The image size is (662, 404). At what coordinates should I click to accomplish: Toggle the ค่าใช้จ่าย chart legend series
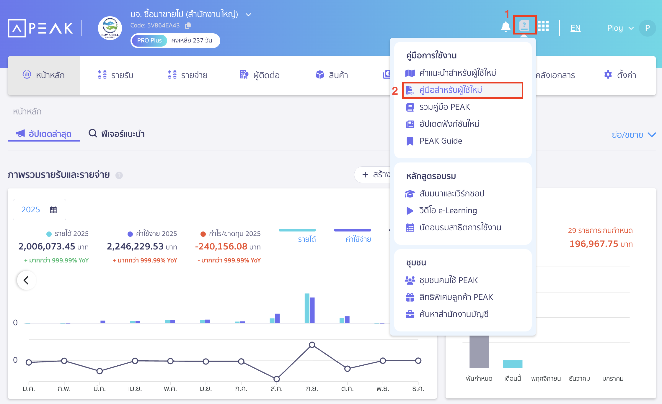(x=358, y=239)
